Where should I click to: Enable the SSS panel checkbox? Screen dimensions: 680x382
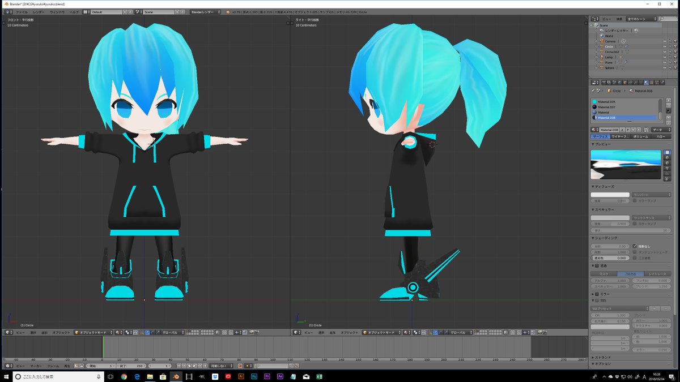(x=597, y=301)
